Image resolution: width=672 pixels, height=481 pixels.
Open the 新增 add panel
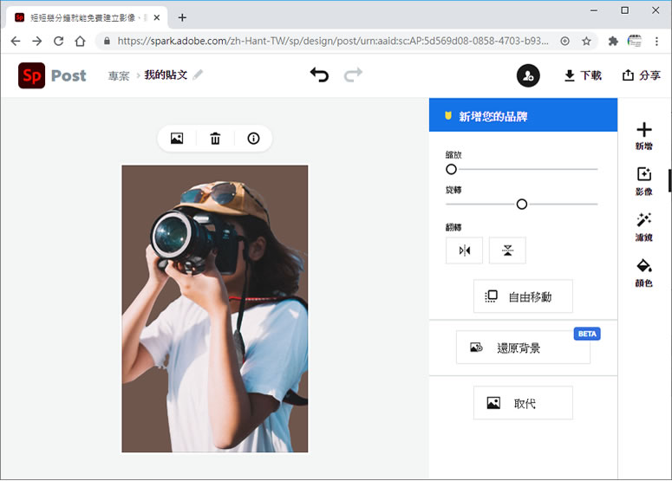pyautogui.click(x=643, y=136)
